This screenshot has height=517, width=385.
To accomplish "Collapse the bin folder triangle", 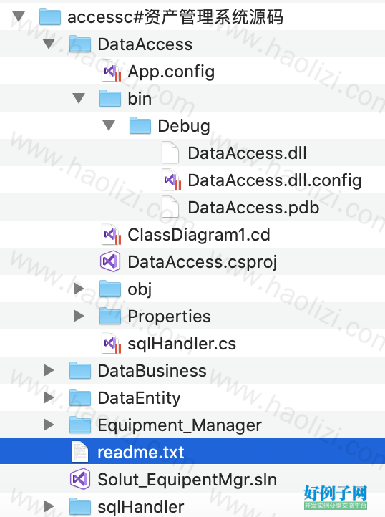I will coord(79,98).
